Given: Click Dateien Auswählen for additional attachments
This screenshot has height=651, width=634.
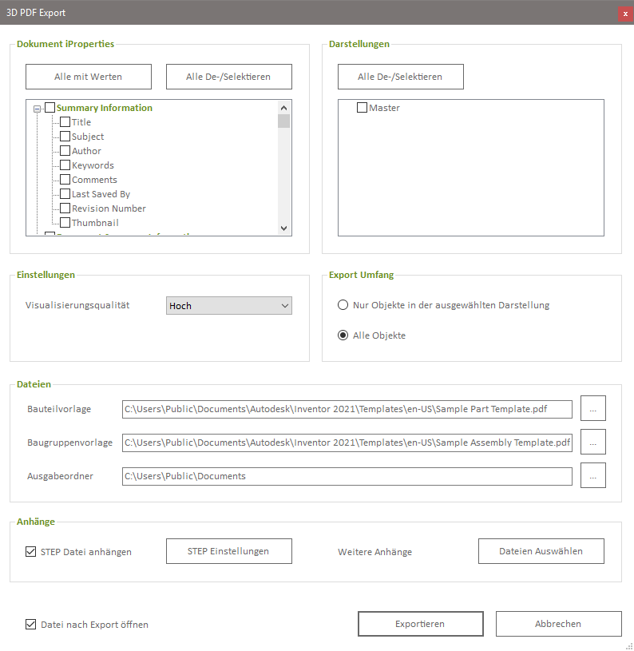Looking at the screenshot, I should [x=541, y=551].
